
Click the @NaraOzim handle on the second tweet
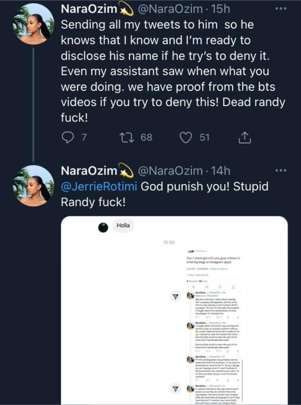coord(160,170)
